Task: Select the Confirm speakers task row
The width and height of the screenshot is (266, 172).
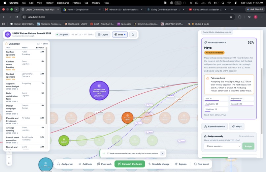Action: click(x=25, y=54)
